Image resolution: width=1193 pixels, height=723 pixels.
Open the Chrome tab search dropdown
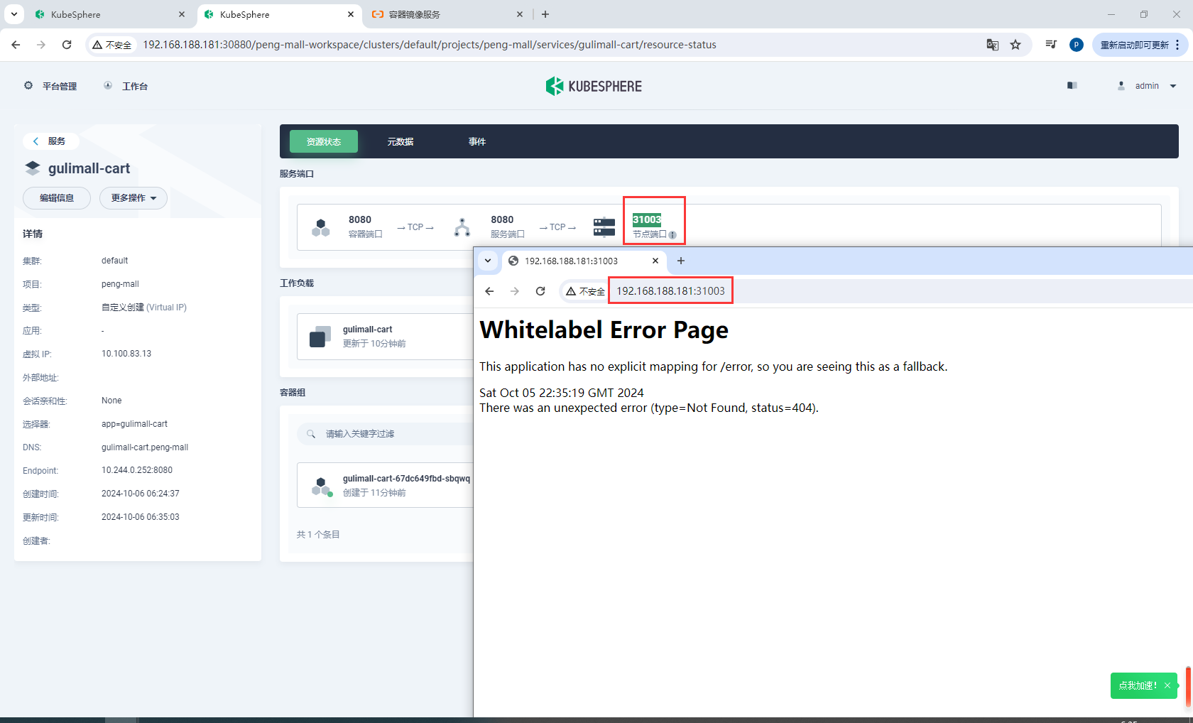click(x=13, y=14)
